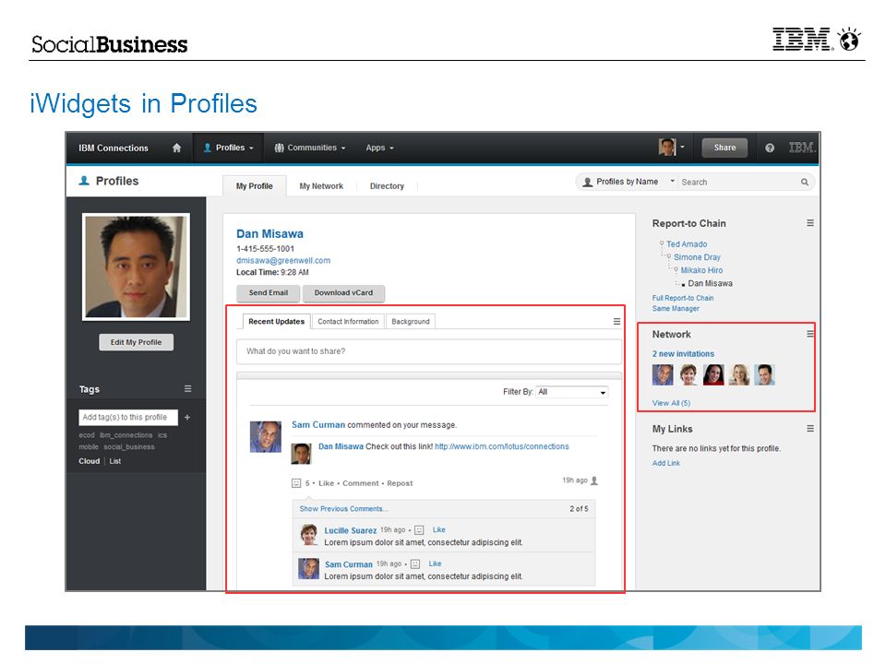This screenshot has height=664, width=886.
Task: Click the like-count smiley icon beside 5
Action: point(296,483)
